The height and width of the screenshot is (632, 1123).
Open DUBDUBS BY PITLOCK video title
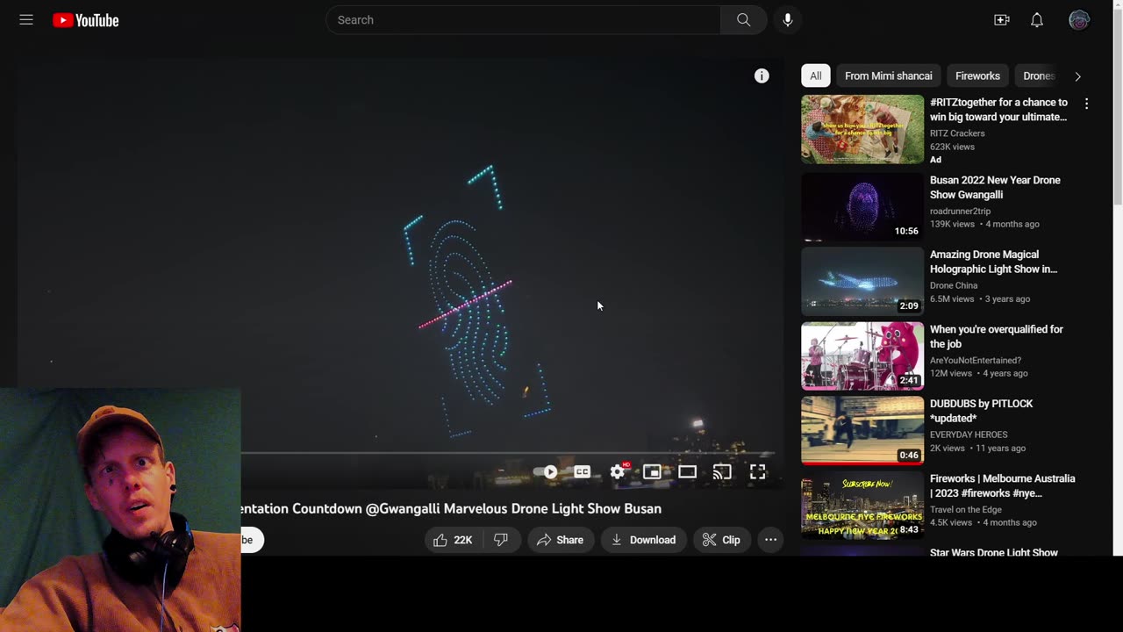(x=982, y=411)
